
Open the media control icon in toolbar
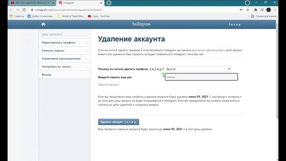pyautogui.click(x=262, y=10)
